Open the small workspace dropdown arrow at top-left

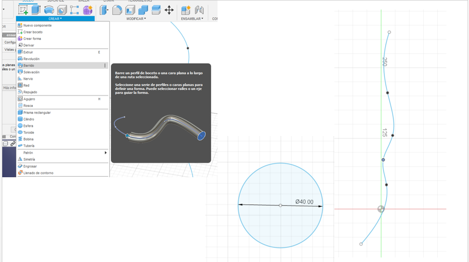point(4,9)
